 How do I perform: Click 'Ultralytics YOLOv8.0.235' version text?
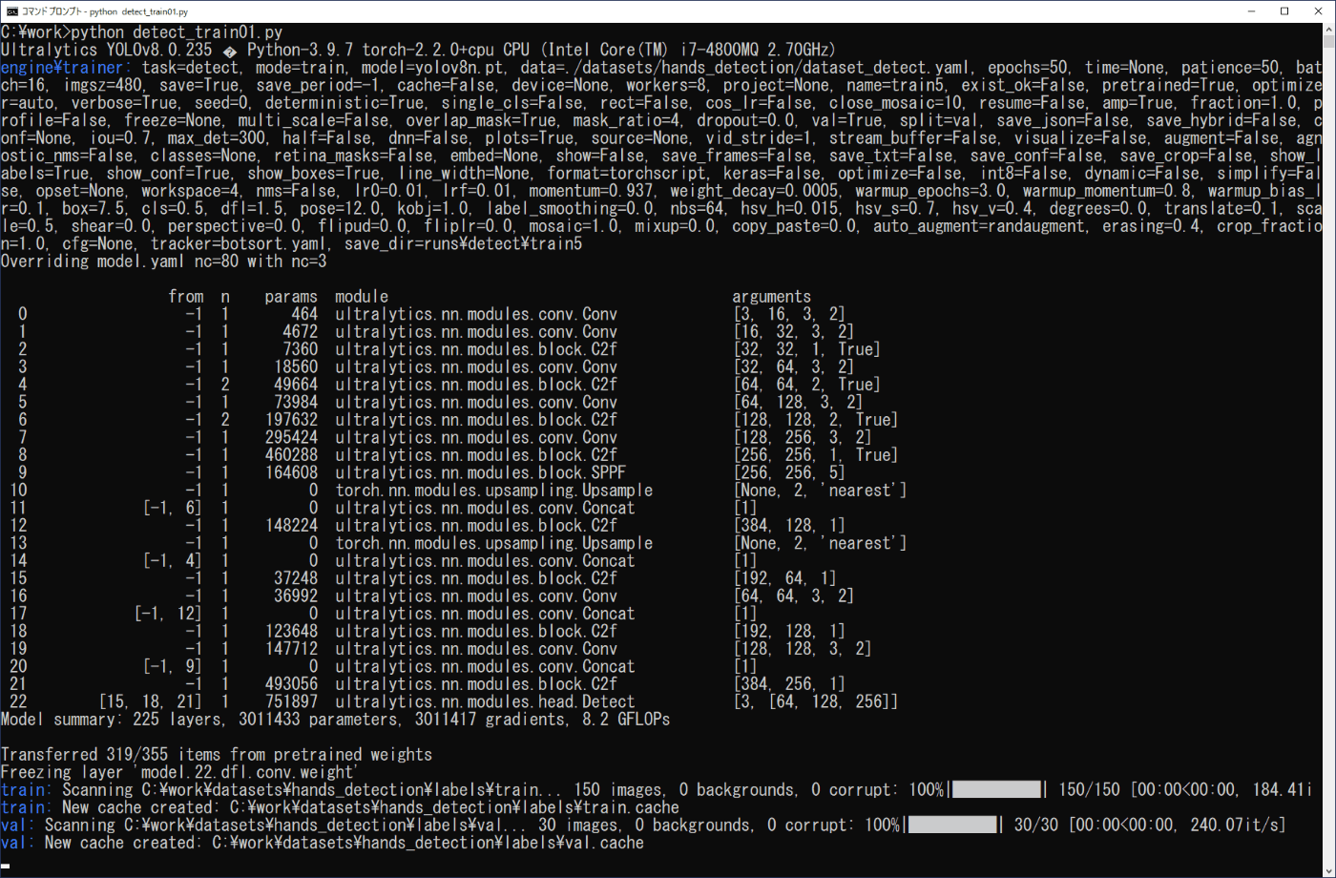coord(108,50)
